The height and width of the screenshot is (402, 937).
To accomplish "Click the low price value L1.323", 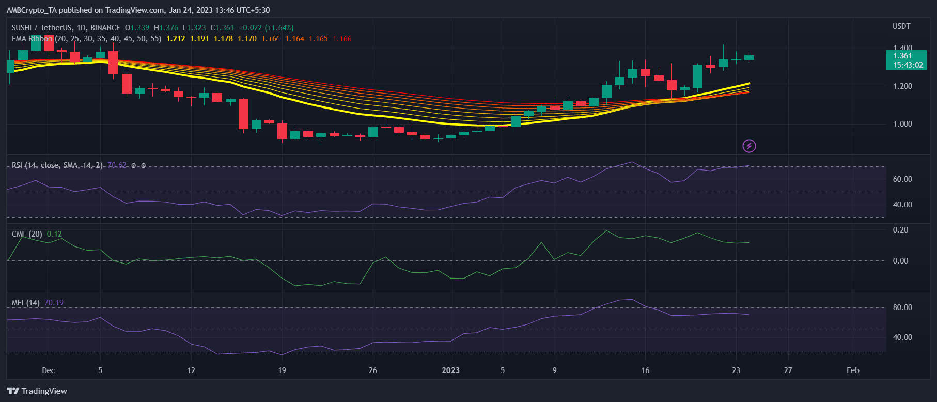I will pyautogui.click(x=194, y=28).
